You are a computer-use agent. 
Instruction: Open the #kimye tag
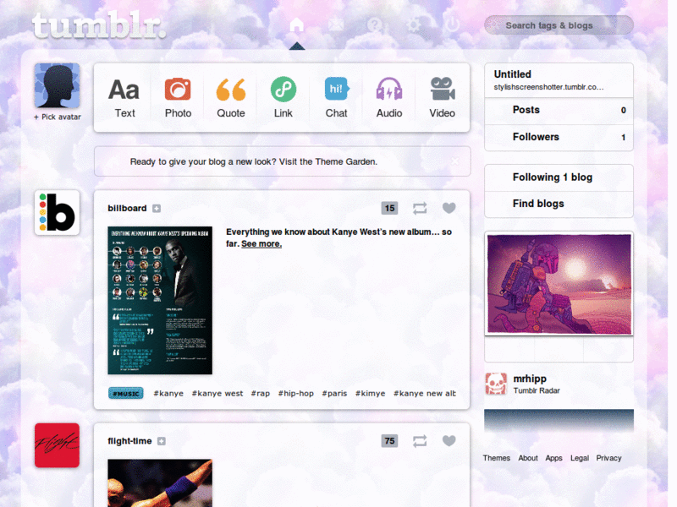(x=370, y=393)
